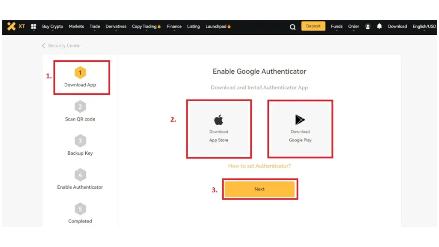Select step 4 hexagon Enable Authenticator
Image resolution: width=439 pixels, height=247 pixels.
point(80,175)
